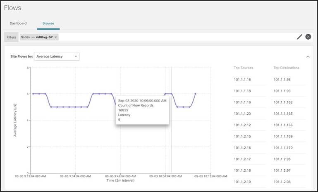Select destination 101.1.2.98
Image resolution: width=318 pixels, height=192 pixels.
point(282,182)
